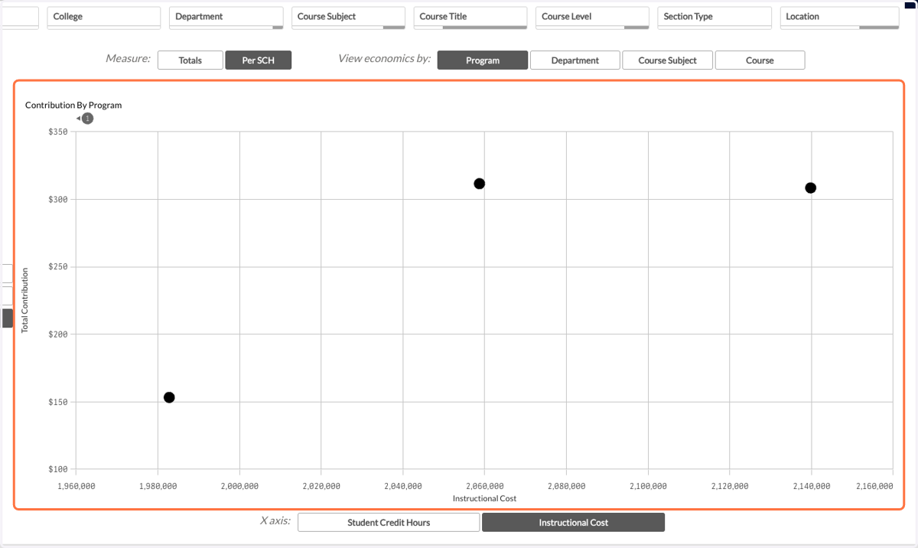Click the 2,100,000 x-axis tick label
The height and width of the screenshot is (548, 918).
tap(648, 486)
